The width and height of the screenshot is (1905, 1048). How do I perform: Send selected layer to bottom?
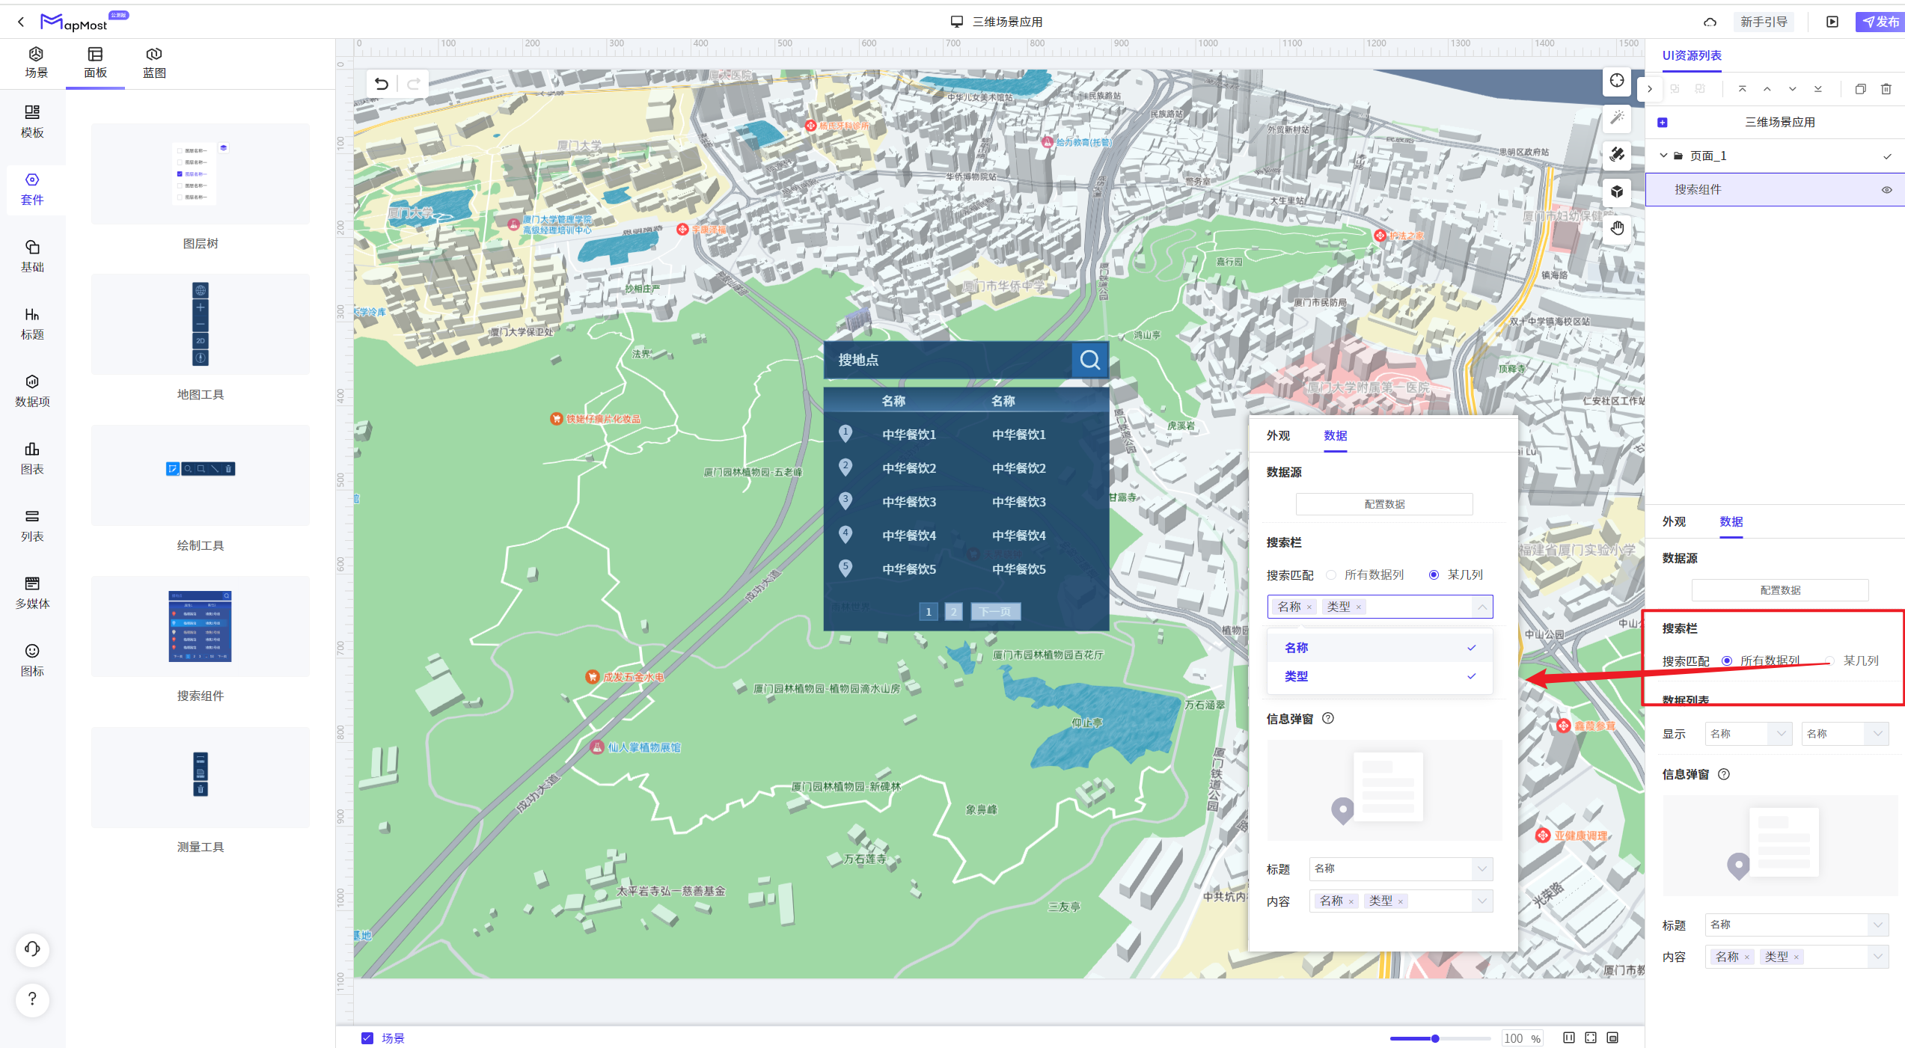pyautogui.click(x=1818, y=89)
